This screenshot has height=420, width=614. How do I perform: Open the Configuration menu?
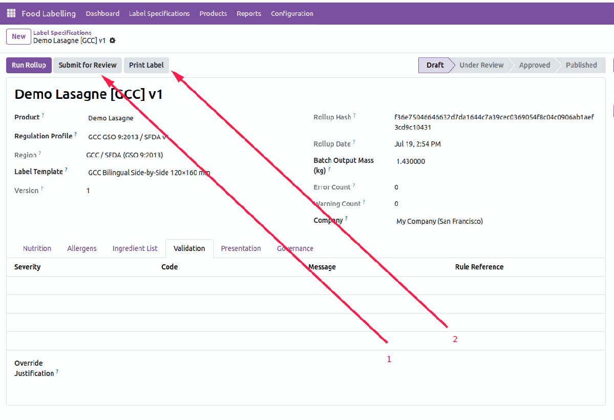(292, 13)
